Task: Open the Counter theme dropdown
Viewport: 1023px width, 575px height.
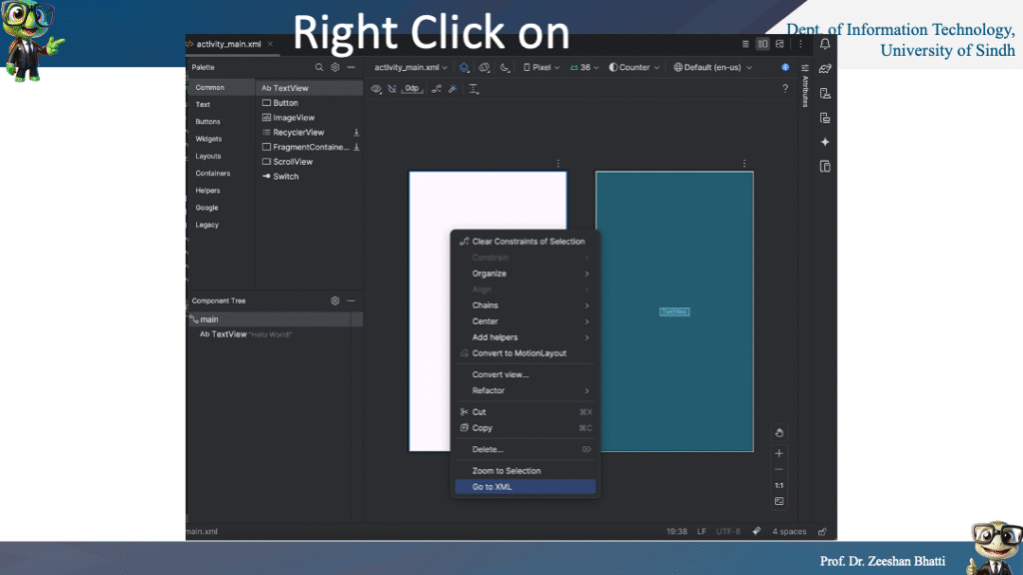Action: click(x=634, y=68)
